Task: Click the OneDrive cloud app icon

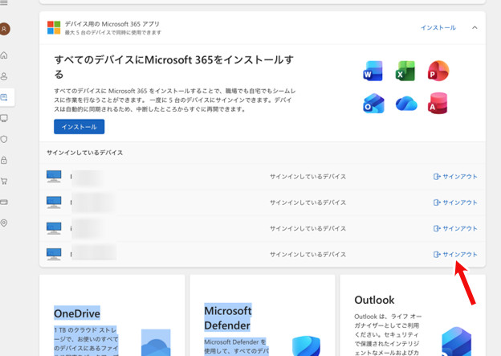Action: click(406, 104)
